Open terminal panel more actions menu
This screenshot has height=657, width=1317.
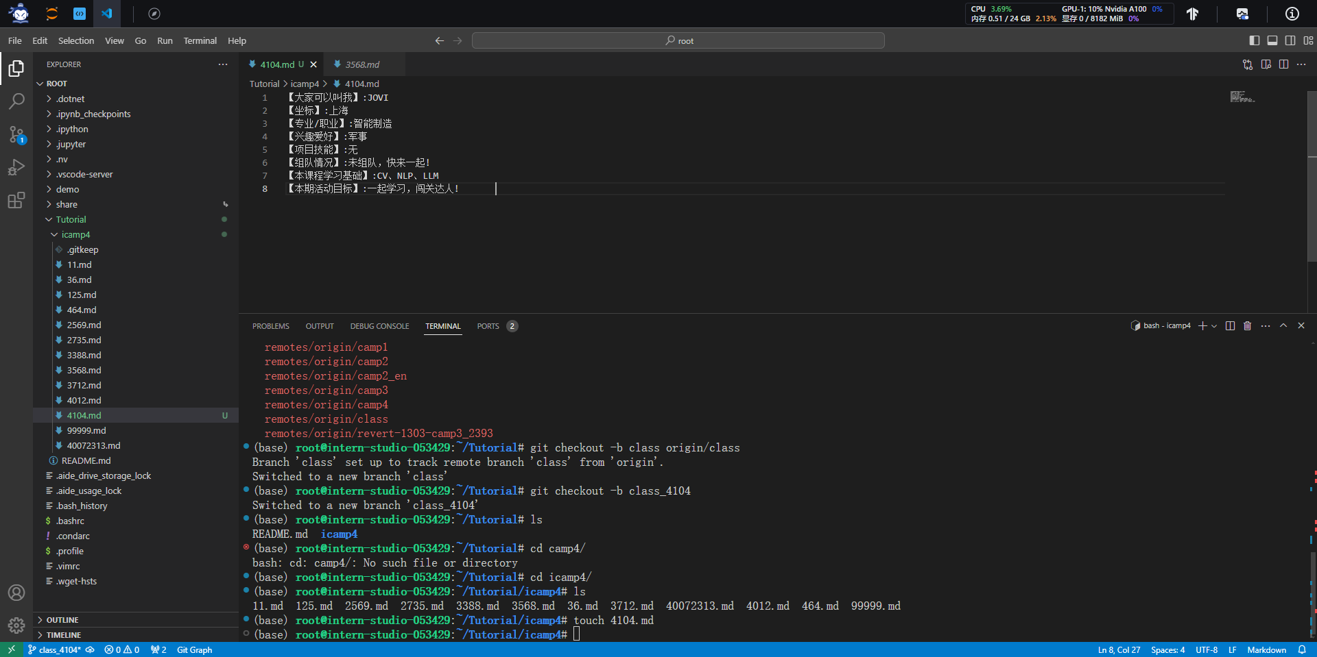(x=1266, y=326)
